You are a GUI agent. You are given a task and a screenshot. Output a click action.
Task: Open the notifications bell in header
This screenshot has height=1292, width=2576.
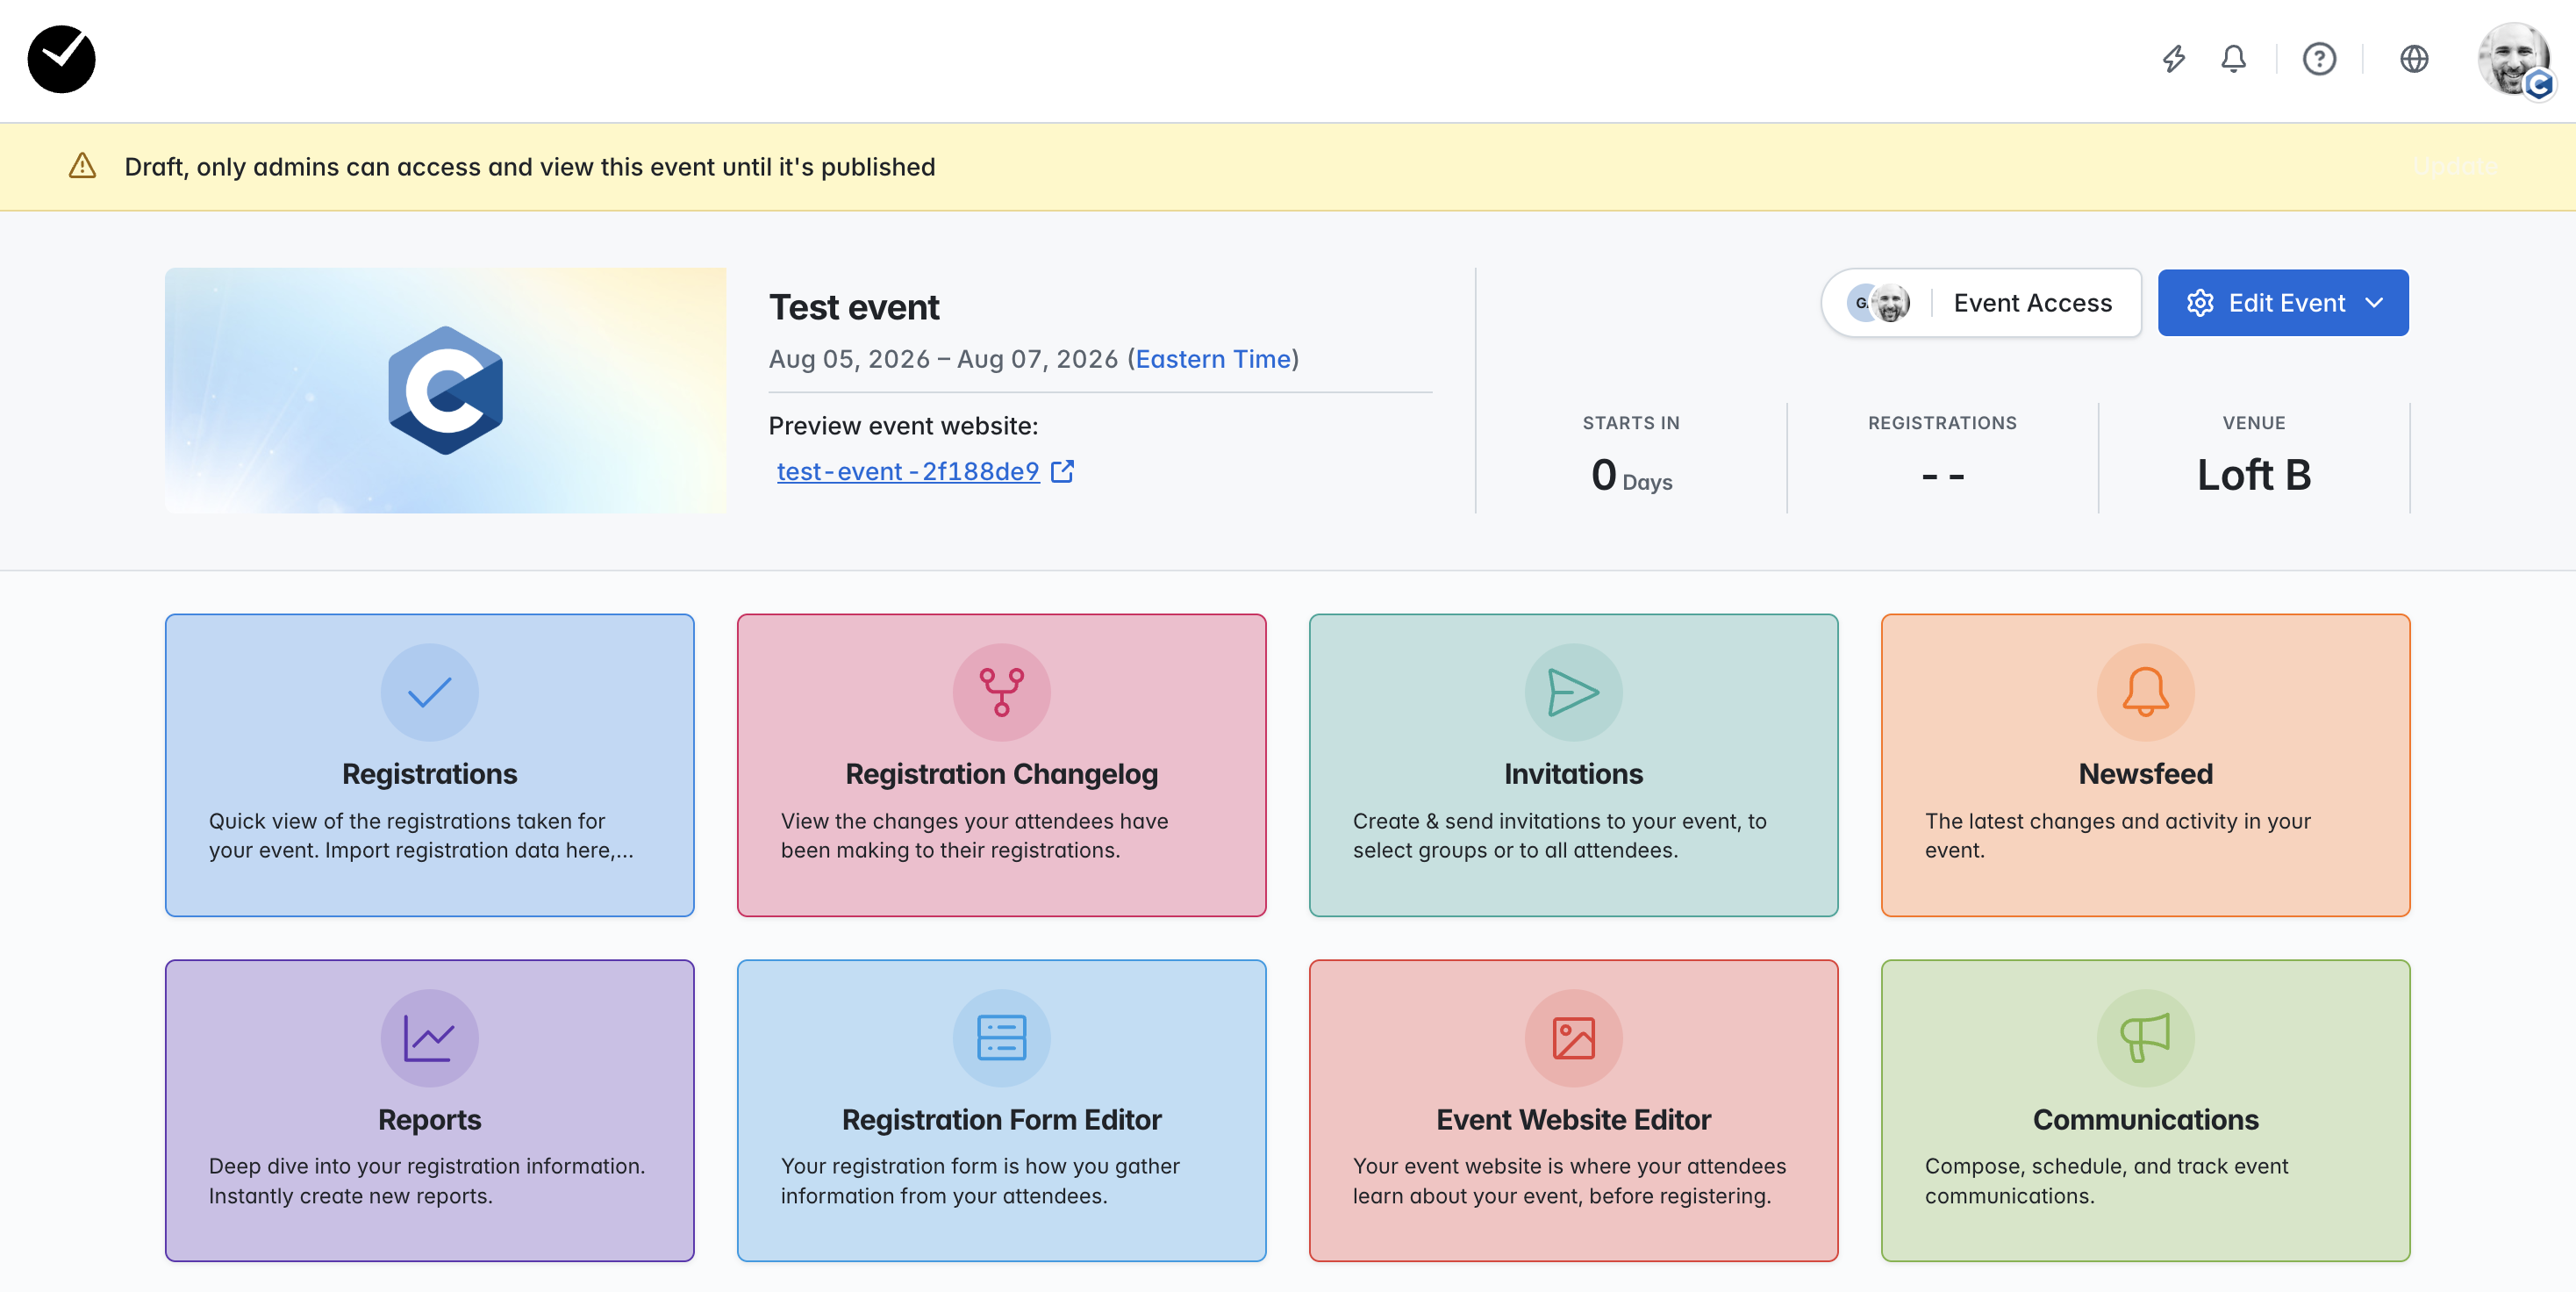(x=2233, y=59)
